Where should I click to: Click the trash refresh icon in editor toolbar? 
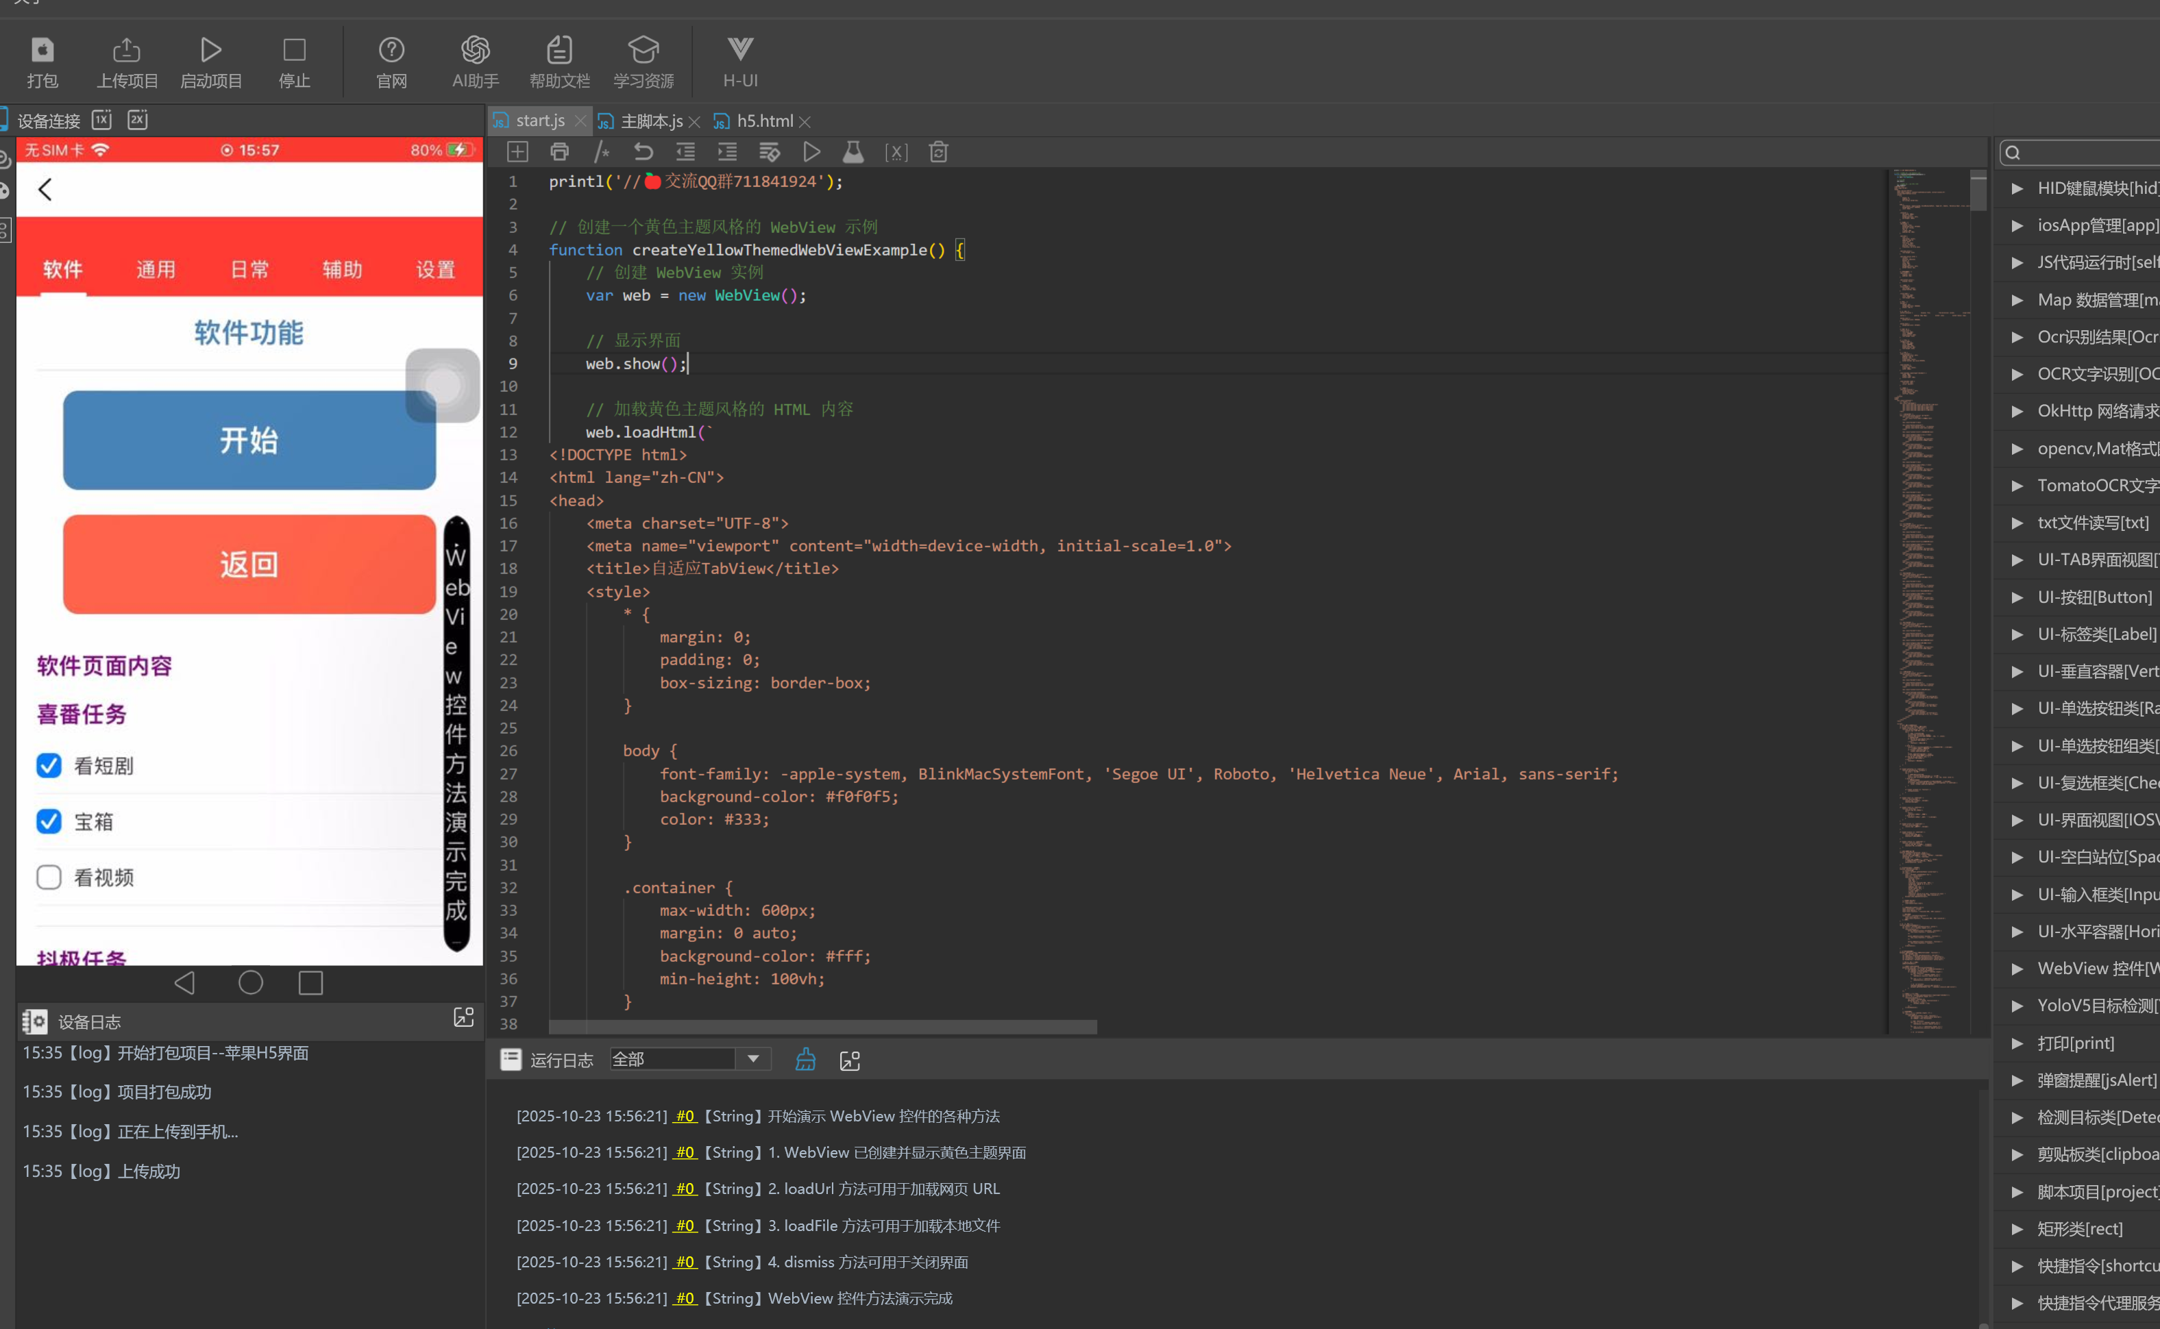tap(938, 152)
